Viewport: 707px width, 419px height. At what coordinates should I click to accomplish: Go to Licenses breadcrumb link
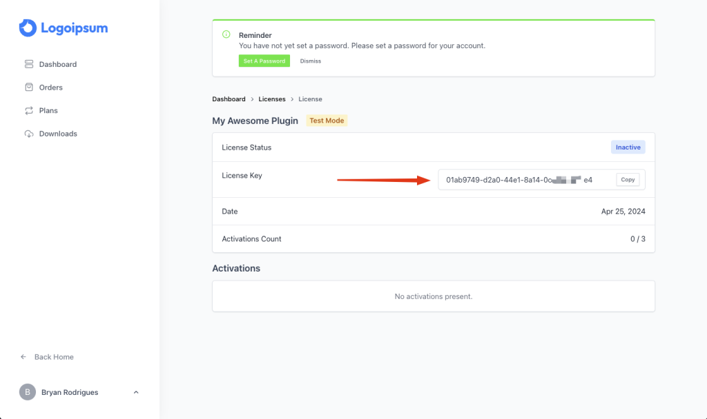click(272, 99)
